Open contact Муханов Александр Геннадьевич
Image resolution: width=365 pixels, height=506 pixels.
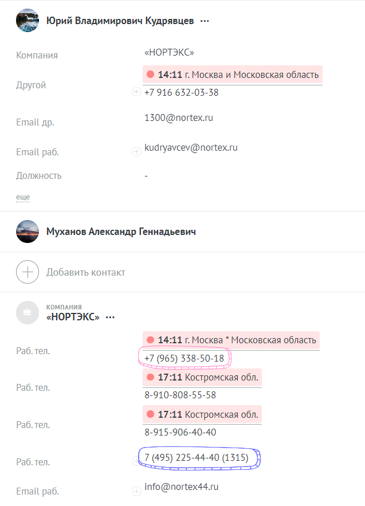click(x=121, y=232)
